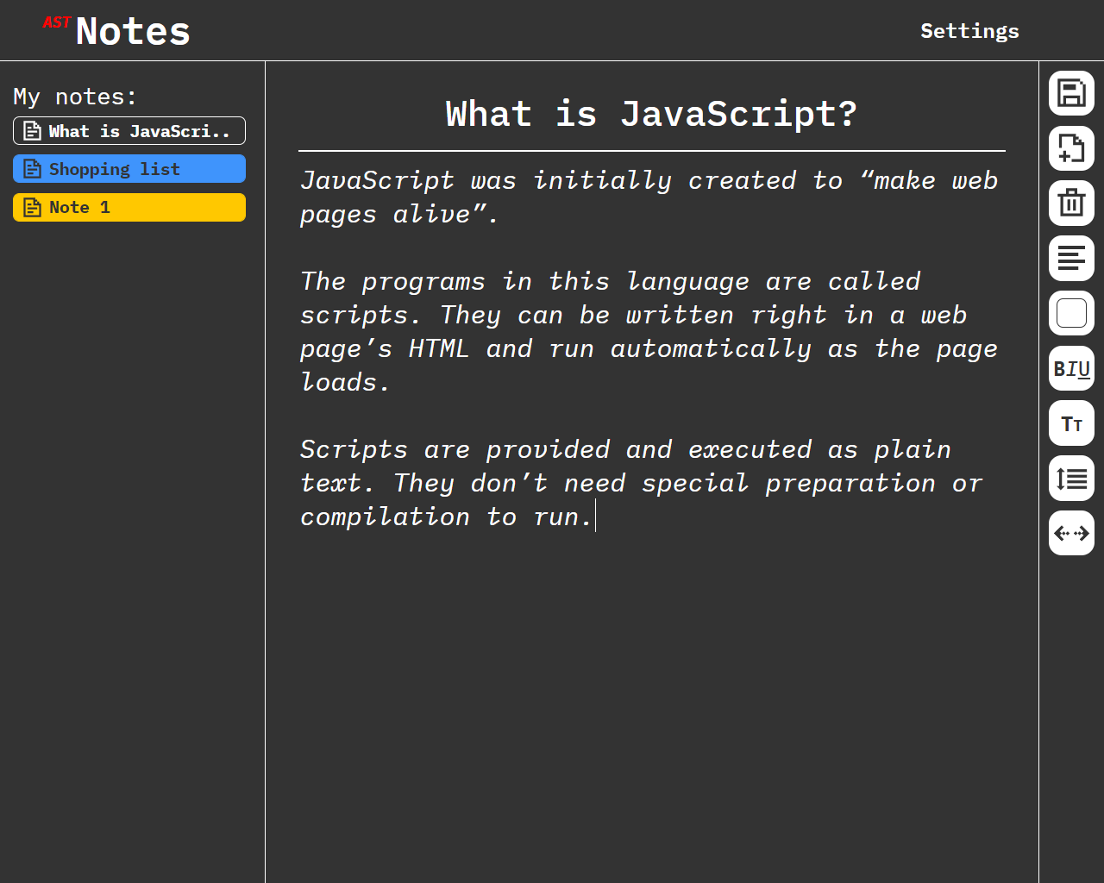Click the save note floppy disk icon
Screen dimensions: 1104x883
(1071, 93)
